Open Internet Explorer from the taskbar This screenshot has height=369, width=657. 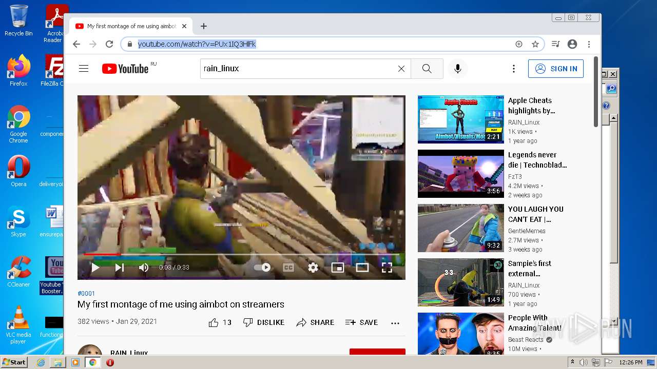point(41,362)
